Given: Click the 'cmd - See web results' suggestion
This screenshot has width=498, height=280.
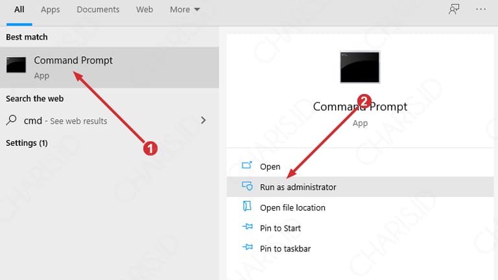Looking at the screenshot, I should tap(65, 121).
